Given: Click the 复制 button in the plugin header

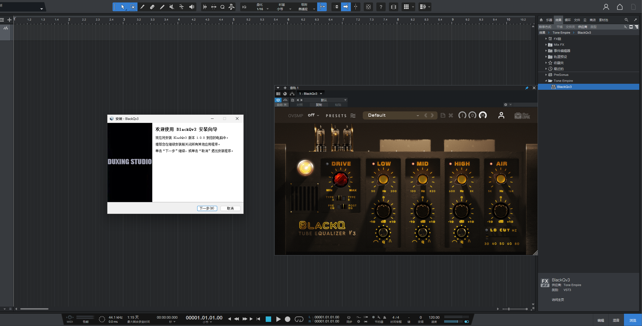Looking at the screenshot, I should coord(319,105).
